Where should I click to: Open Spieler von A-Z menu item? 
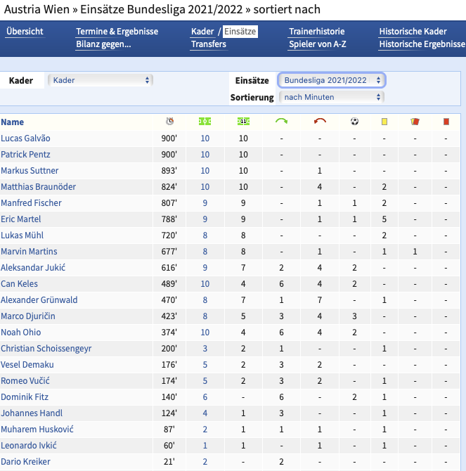(318, 44)
